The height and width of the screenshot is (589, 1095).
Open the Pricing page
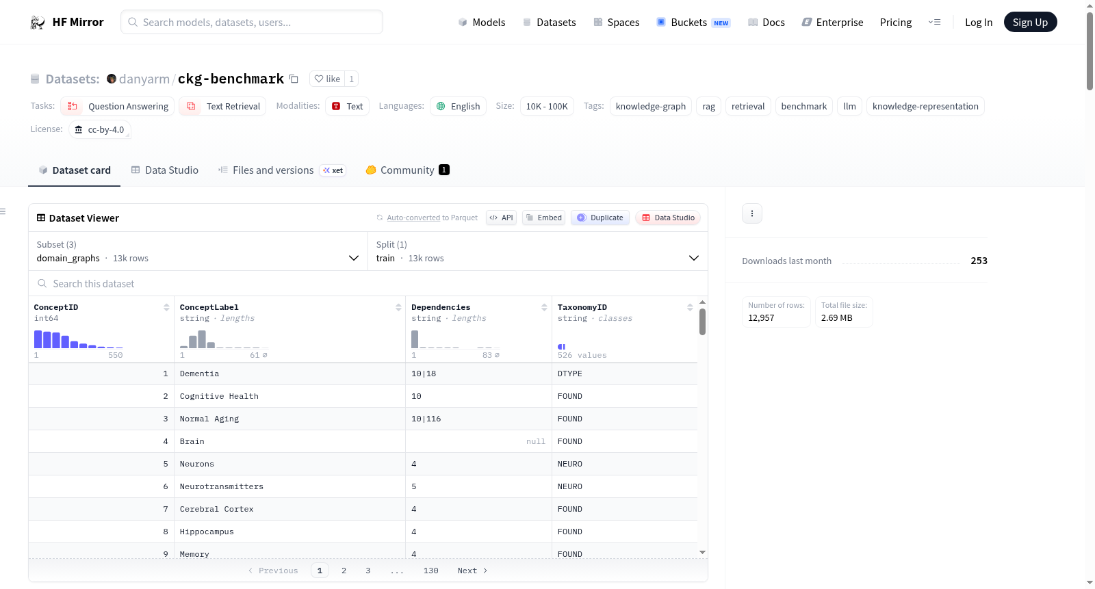[896, 22]
